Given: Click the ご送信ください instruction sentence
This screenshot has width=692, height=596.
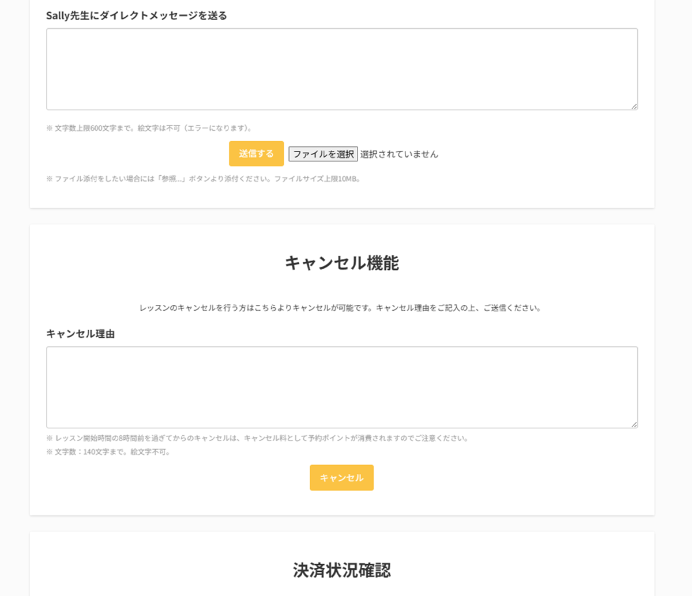Looking at the screenshot, I should pos(458,308).
